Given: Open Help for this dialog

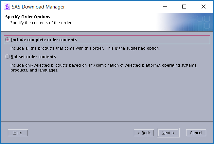Looking at the screenshot, I should point(18,133).
